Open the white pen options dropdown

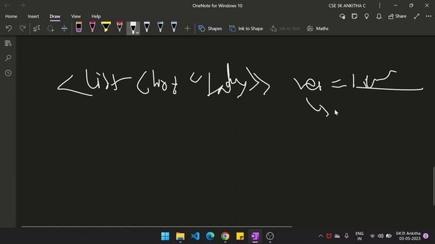[x=137, y=33]
